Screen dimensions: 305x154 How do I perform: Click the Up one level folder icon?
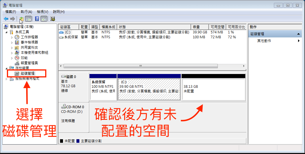coord(21,19)
